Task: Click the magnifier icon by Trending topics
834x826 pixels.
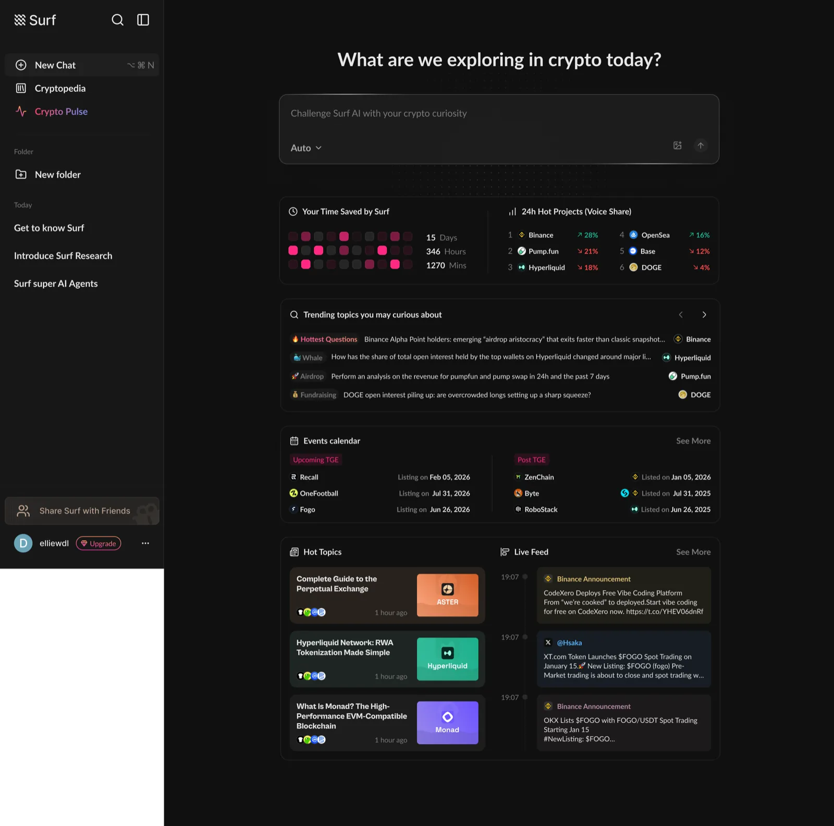Action: tap(294, 315)
